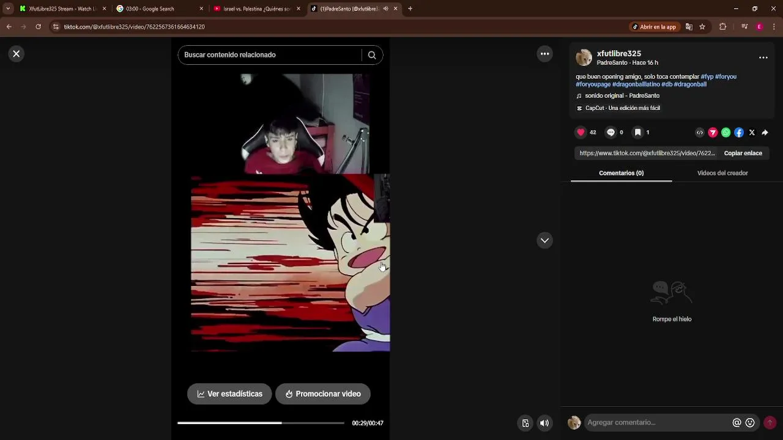The image size is (783, 440).
Task: Seek on the video progress bar
Action: [261, 423]
